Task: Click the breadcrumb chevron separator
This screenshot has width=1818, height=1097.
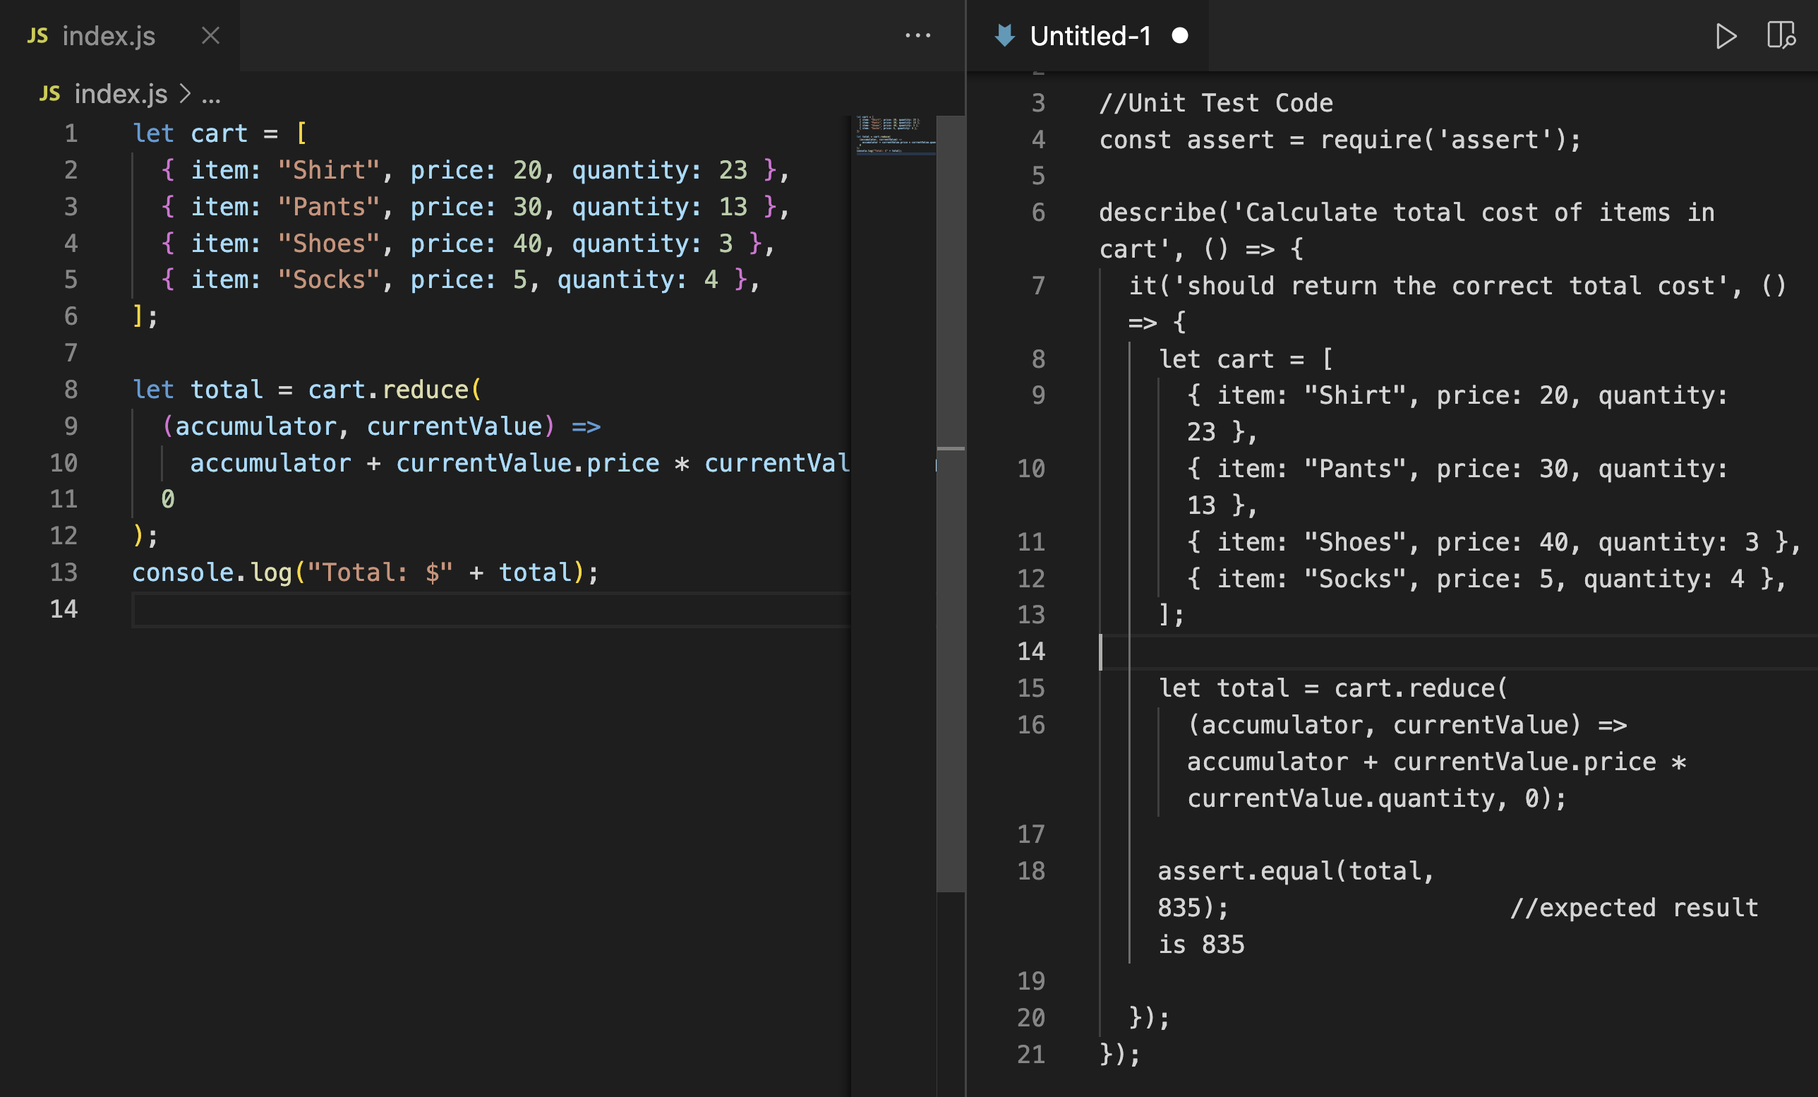Action: tap(184, 95)
